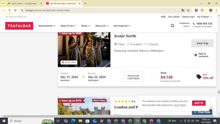Expand the My Trafalgar dropdown
220x124 pixels.
(x=205, y=17)
